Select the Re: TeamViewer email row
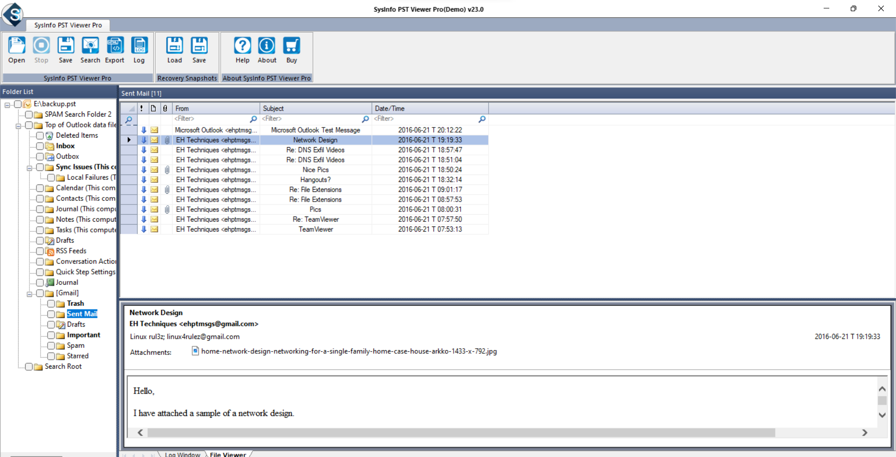 [304, 219]
